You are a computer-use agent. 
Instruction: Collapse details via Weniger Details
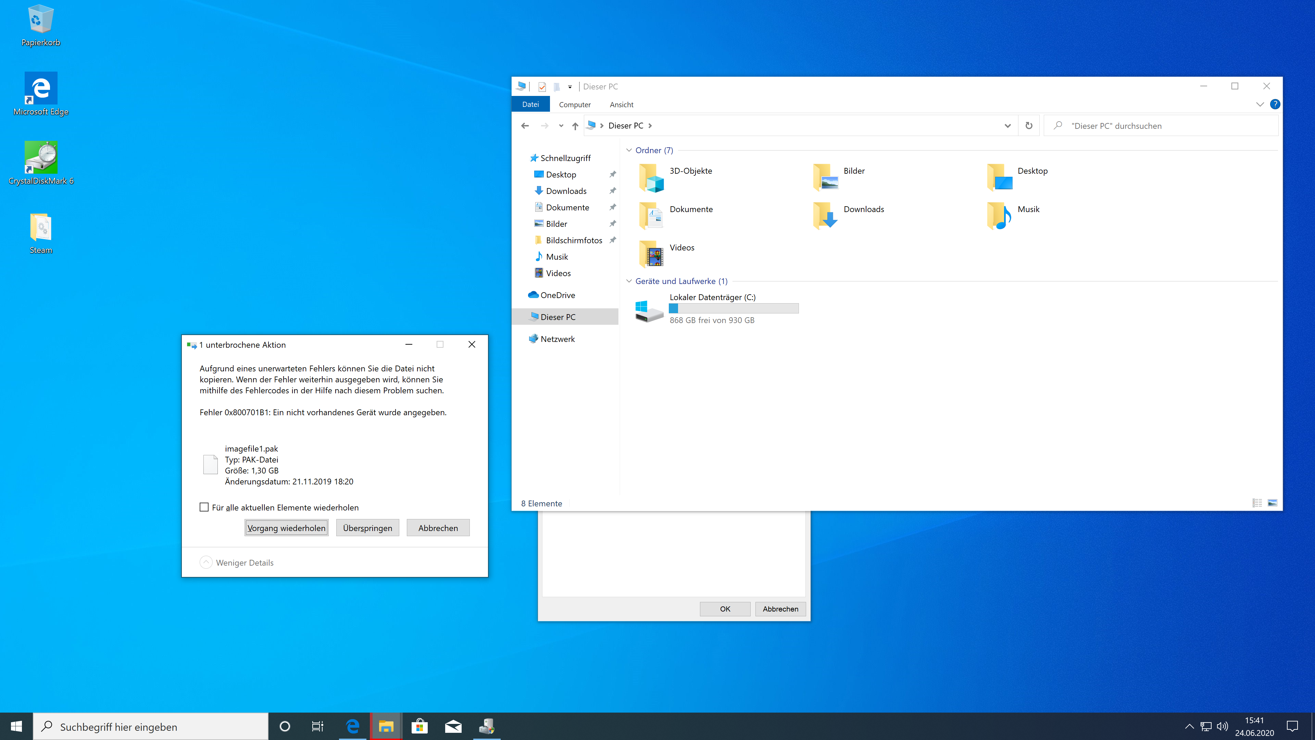pyautogui.click(x=237, y=562)
